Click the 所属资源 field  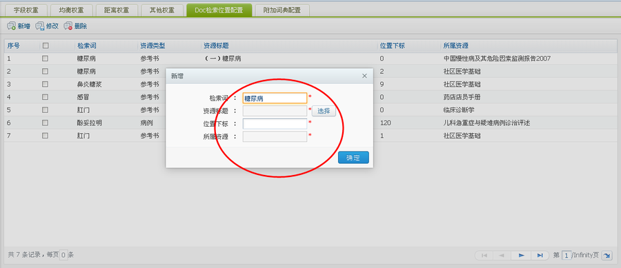[x=275, y=137]
